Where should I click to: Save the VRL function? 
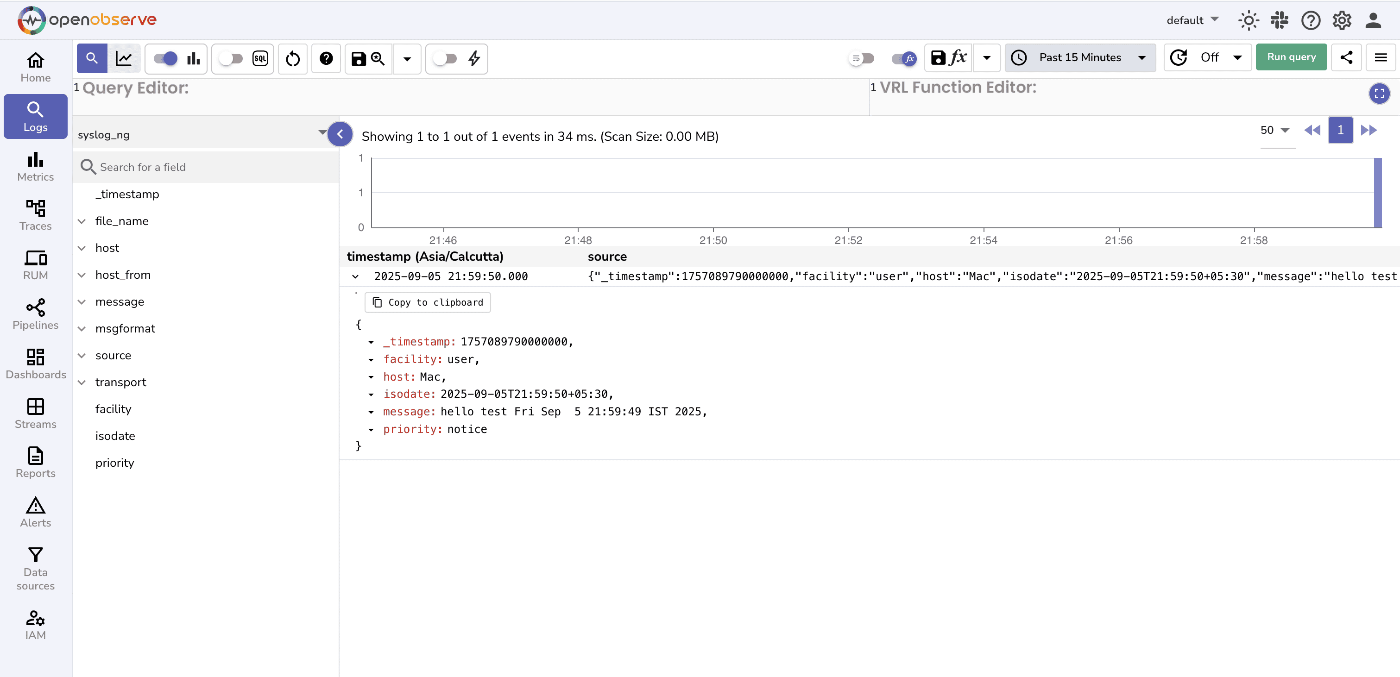(948, 57)
